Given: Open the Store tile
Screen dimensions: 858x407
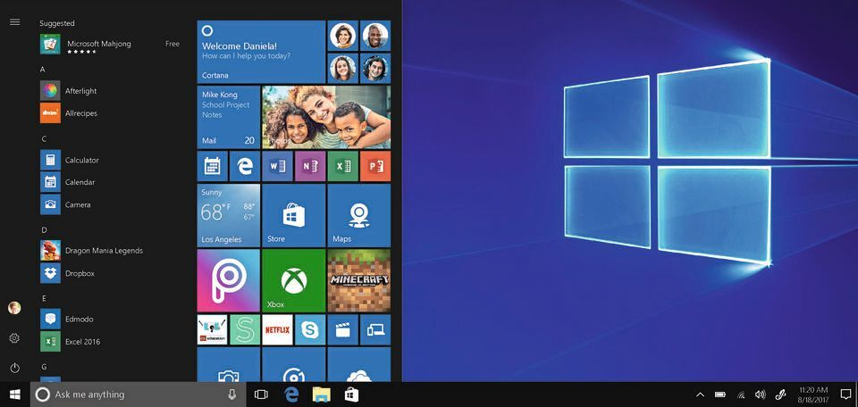Looking at the screenshot, I should pyautogui.click(x=293, y=215).
